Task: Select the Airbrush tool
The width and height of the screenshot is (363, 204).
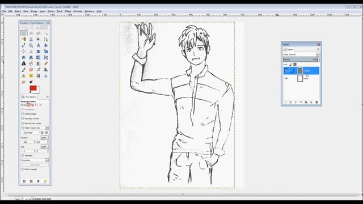Action: [x=39, y=69]
